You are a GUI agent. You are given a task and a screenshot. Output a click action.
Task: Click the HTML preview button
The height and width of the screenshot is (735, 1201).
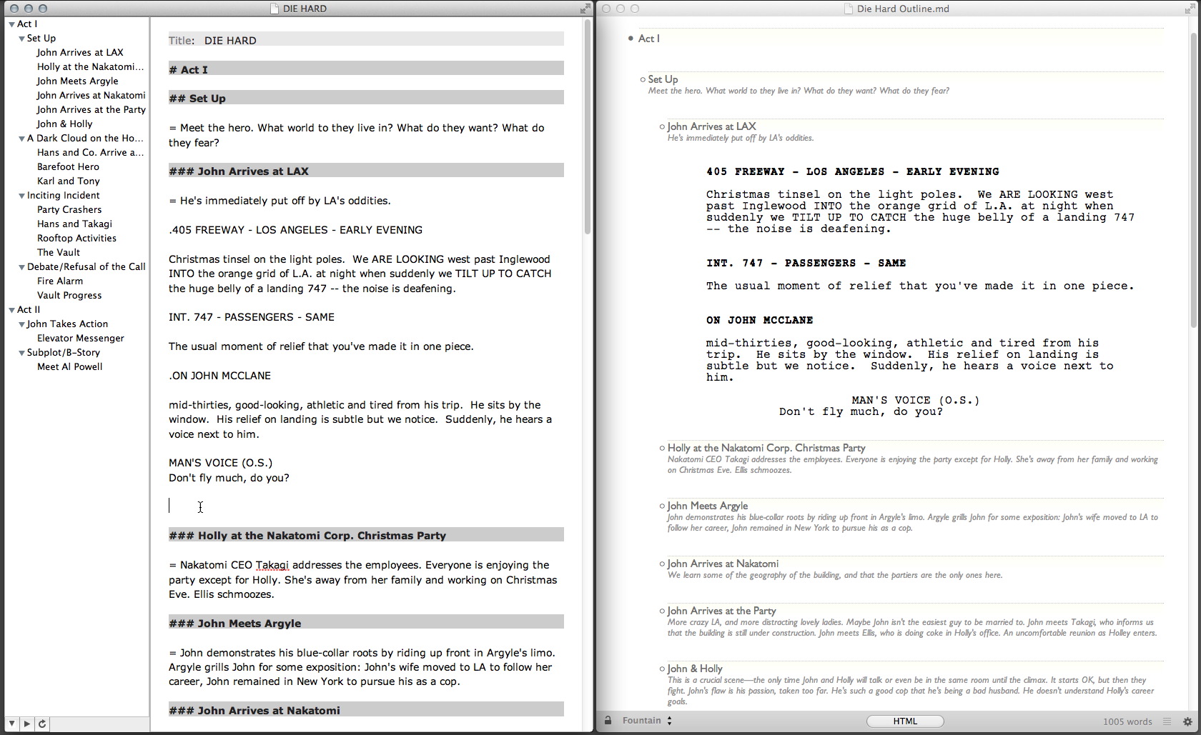pyautogui.click(x=905, y=721)
